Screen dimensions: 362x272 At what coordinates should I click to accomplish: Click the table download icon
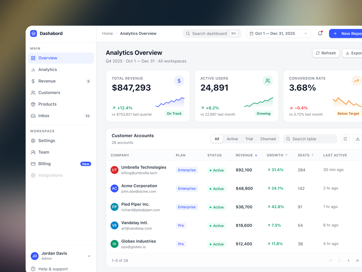[357, 139]
